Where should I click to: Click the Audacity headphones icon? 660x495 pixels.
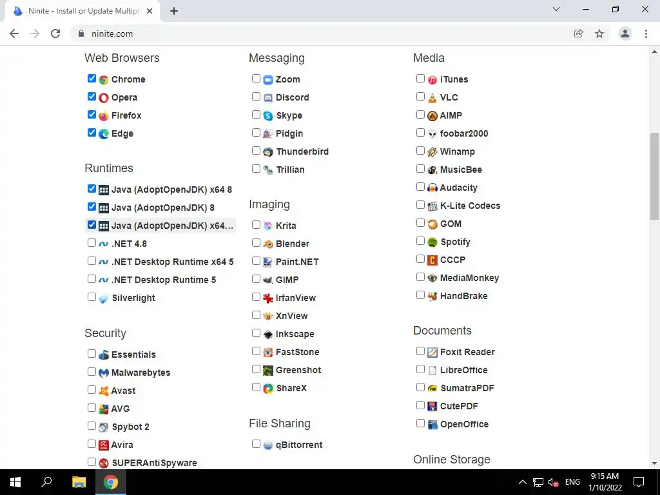(432, 188)
